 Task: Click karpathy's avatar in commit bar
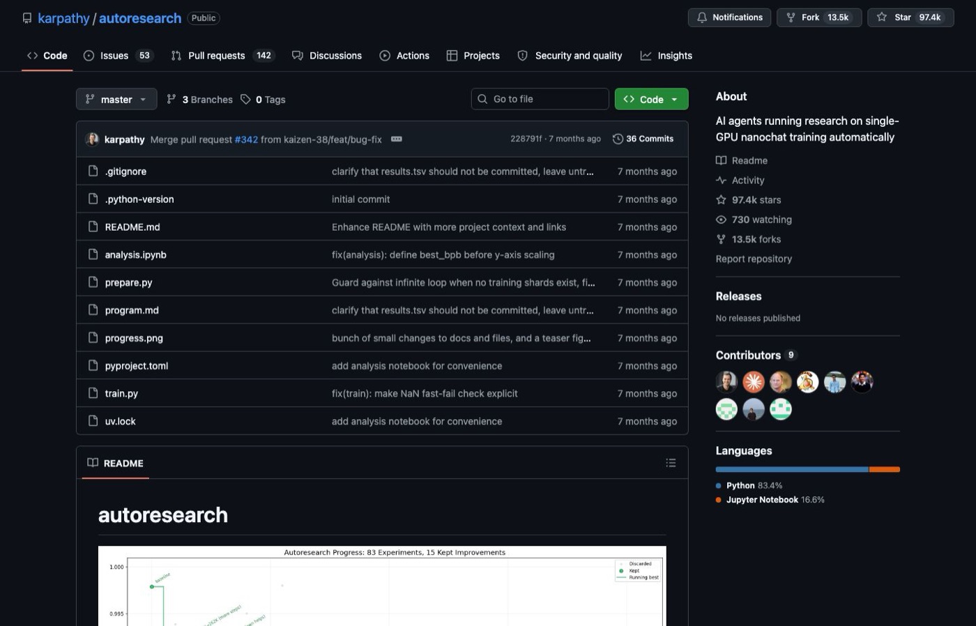click(92, 139)
